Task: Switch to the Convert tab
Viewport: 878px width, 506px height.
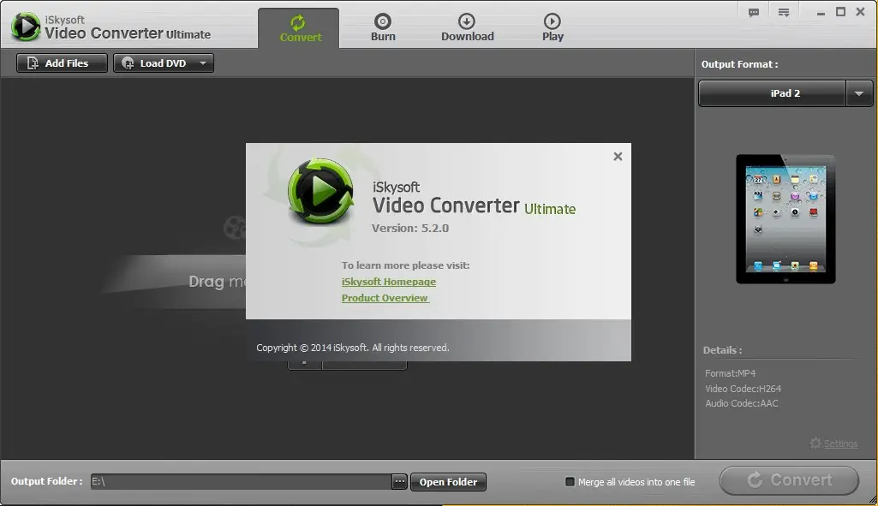Action: click(298, 28)
